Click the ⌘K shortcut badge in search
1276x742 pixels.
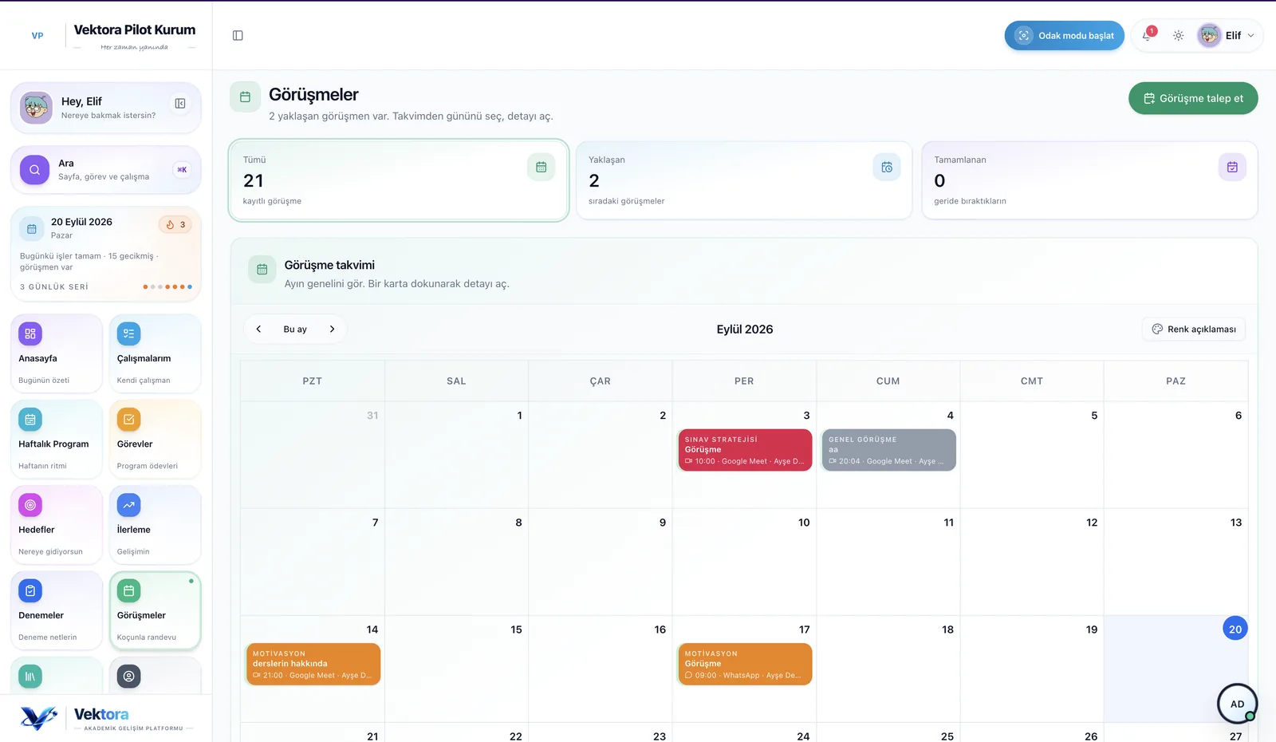pos(182,169)
